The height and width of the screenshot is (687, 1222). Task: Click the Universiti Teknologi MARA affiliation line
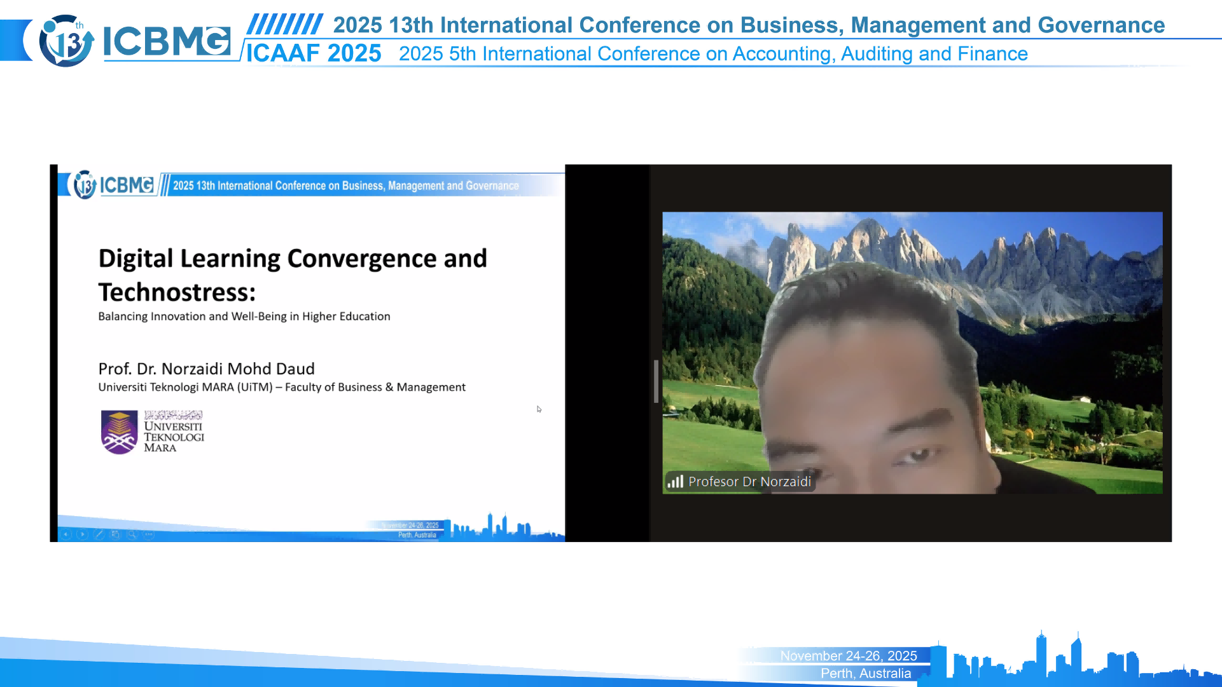coord(282,387)
